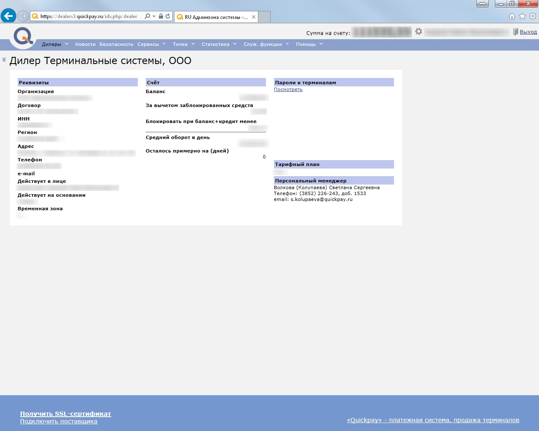The width and height of the screenshot is (539, 431).
Task: Click the browser forward arrow button
Action: (23, 16)
